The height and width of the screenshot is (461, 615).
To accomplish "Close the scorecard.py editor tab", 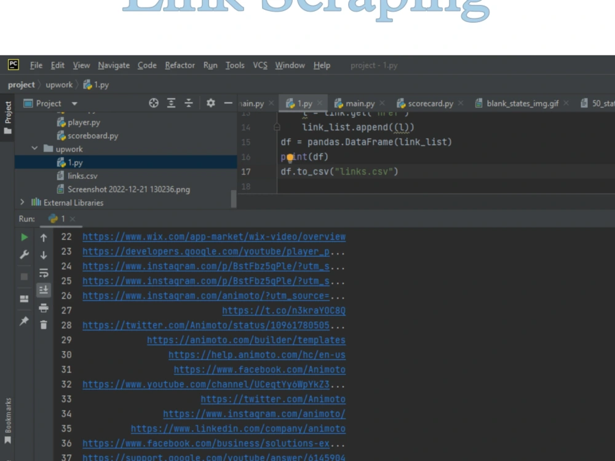I will (x=461, y=103).
